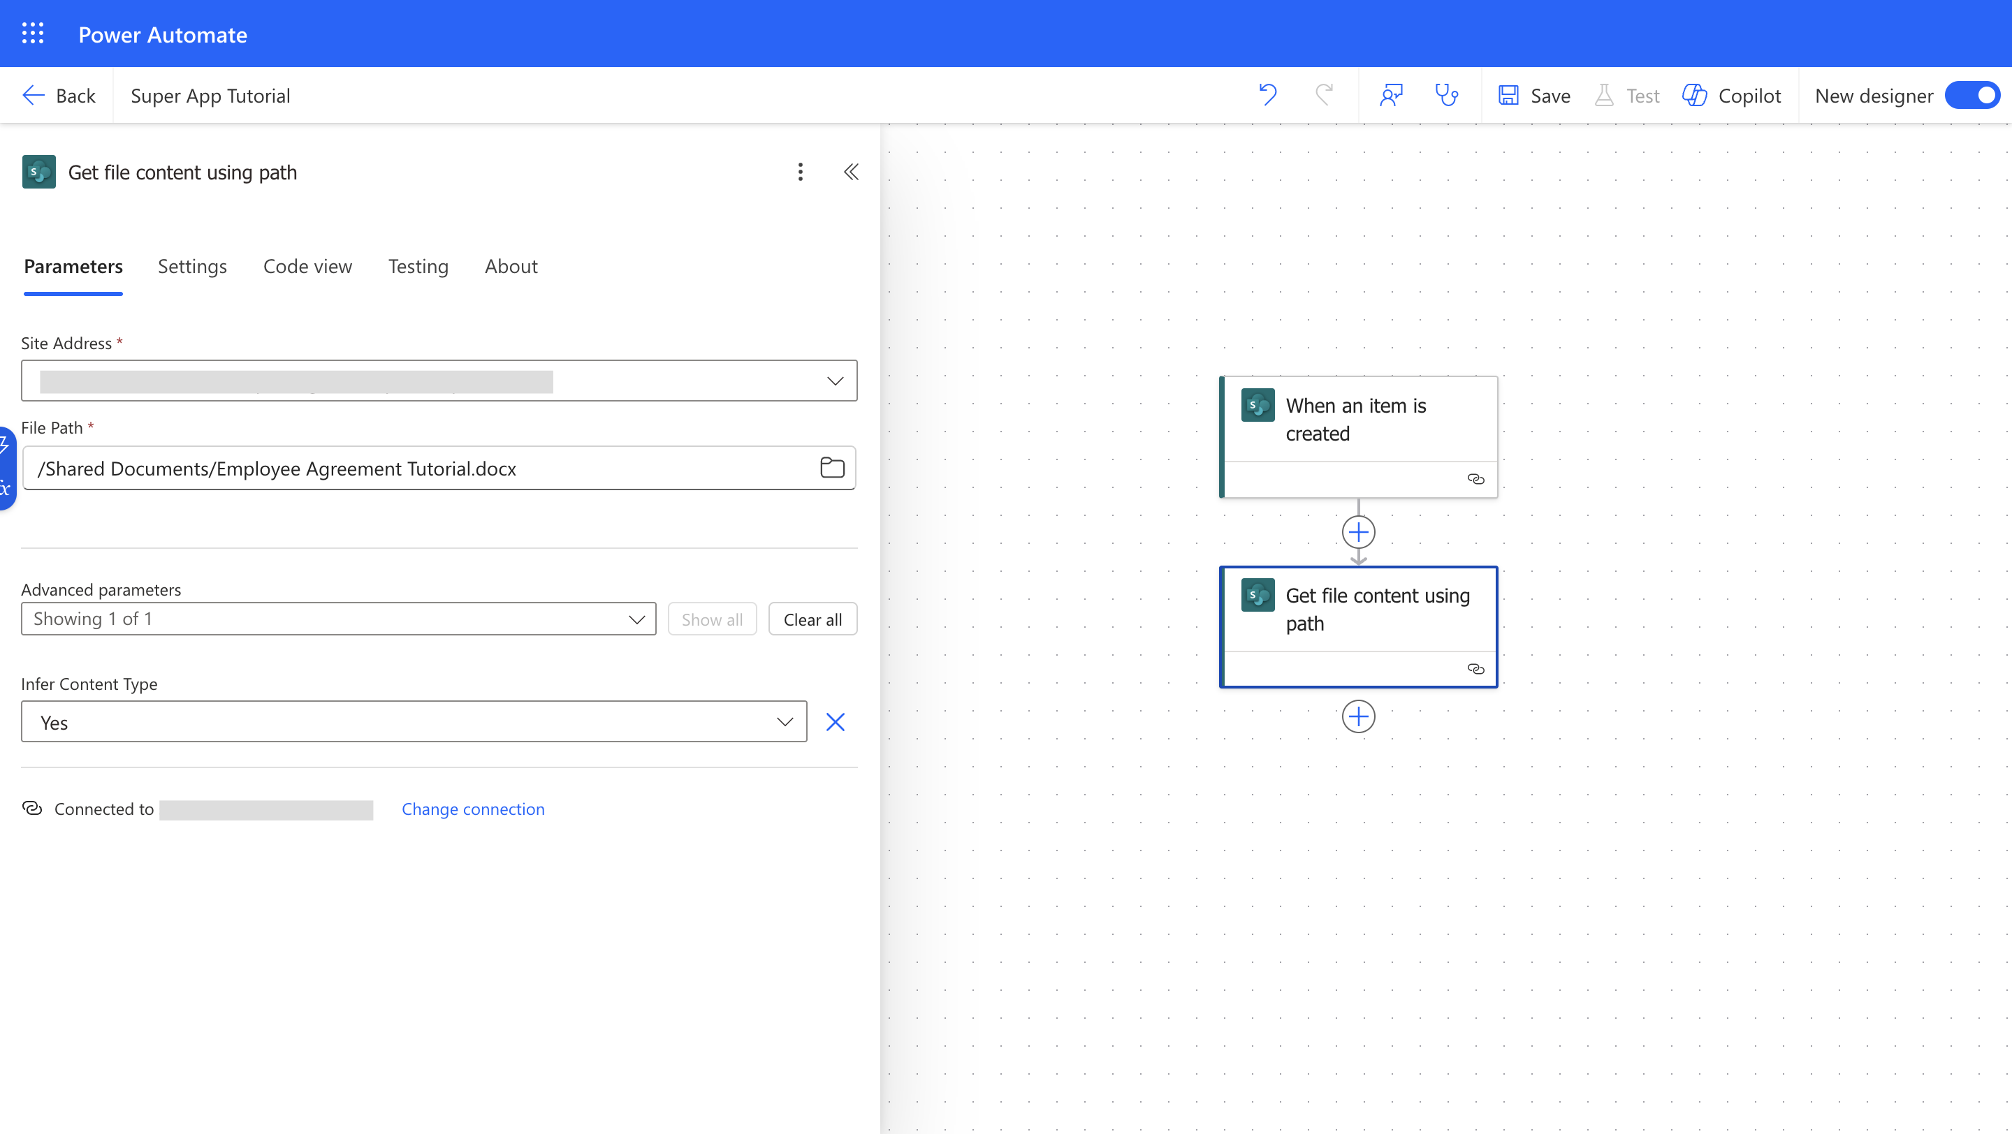The image size is (2012, 1134).
Task: Click the connection link icon on the trigger card
Action: pyautogui.click(x=1475, y=479)
